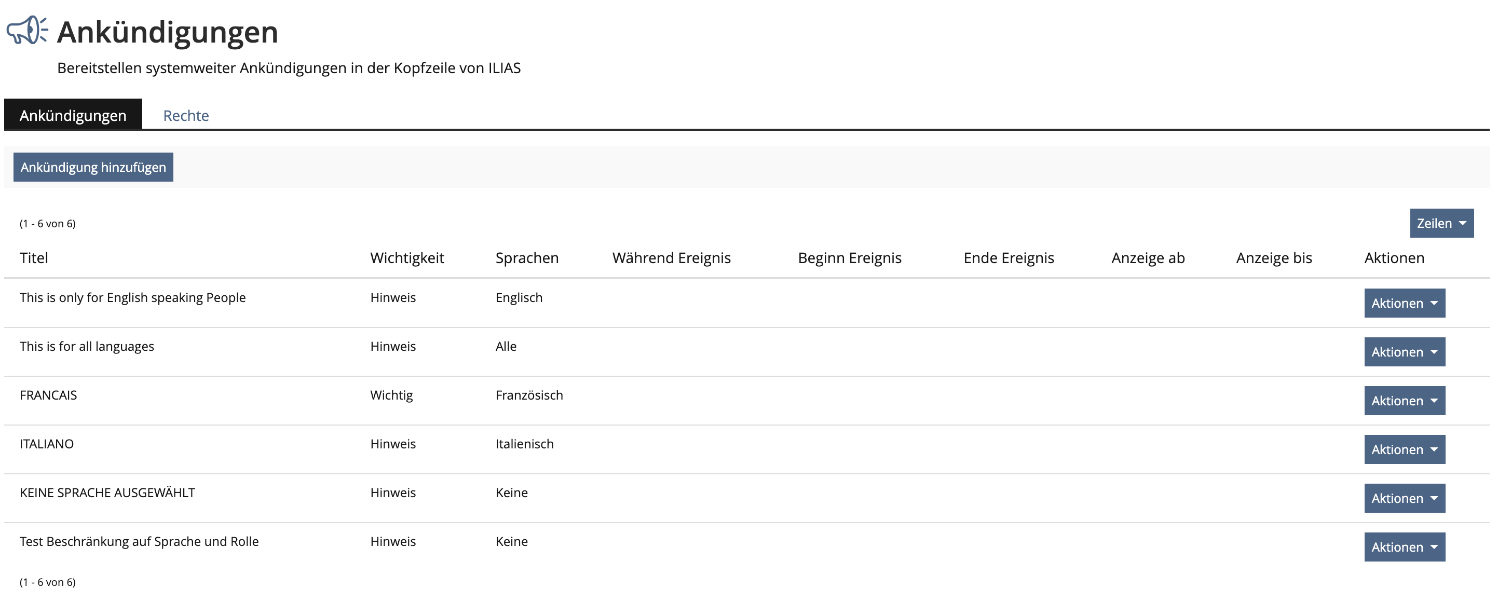Click the Ankündigungen megaphone icon

[27, 30]
